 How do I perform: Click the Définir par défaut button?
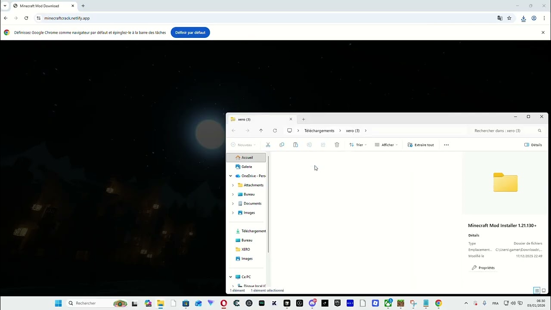pyautogui.click(x=190, y=32)
